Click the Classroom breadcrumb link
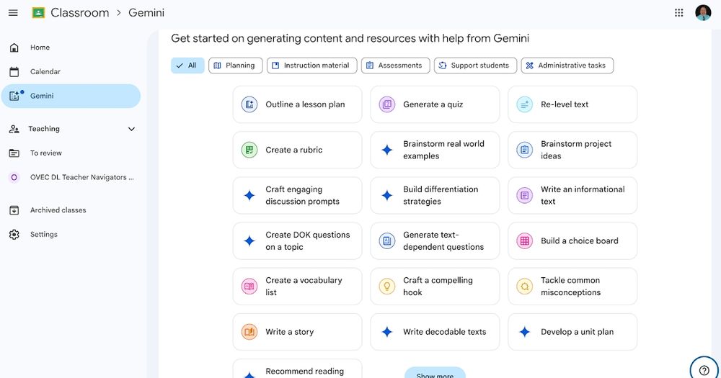Image resolution: width=721 pixels, height=378 pixels. coord(79,13)
